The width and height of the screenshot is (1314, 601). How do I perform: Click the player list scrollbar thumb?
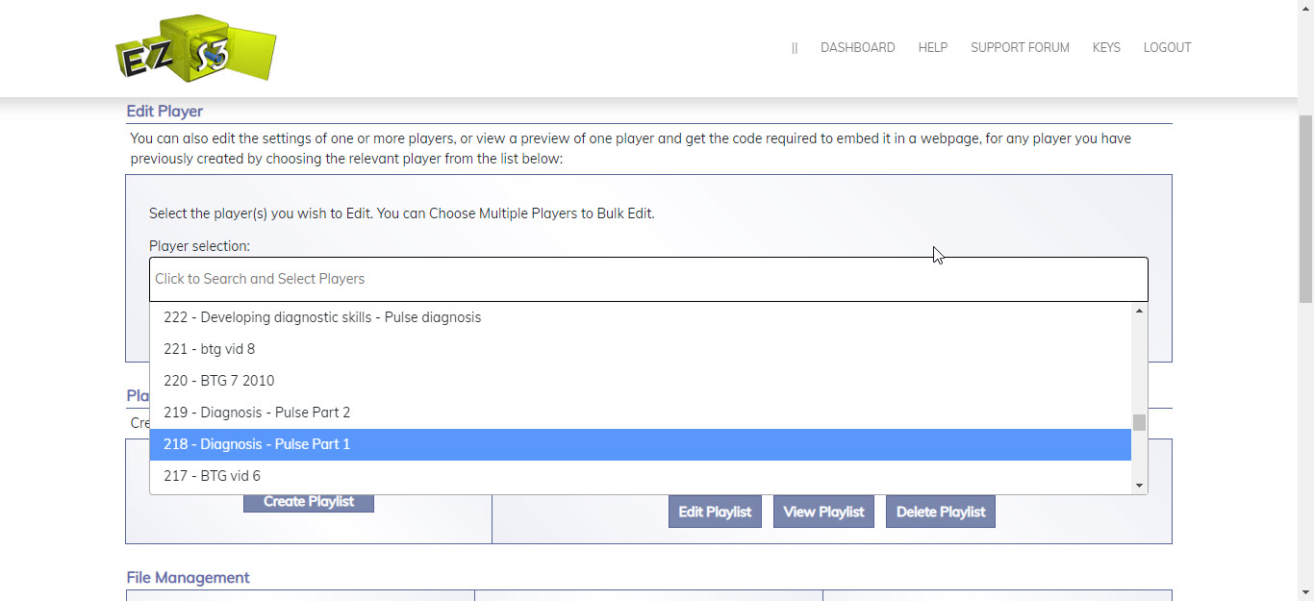1140,423
